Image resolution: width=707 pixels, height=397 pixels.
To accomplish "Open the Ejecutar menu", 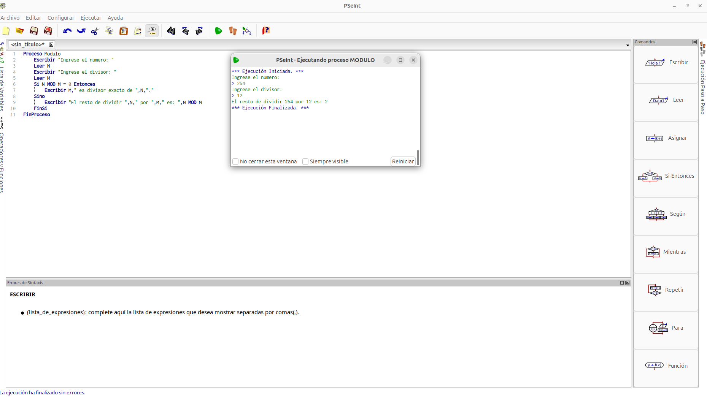I will [91, 18].
